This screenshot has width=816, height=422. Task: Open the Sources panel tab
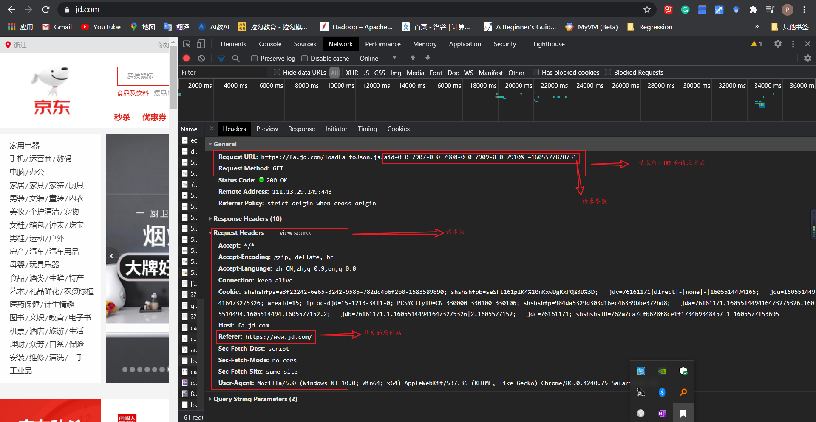pyautogui.click(x=305, y=44)
